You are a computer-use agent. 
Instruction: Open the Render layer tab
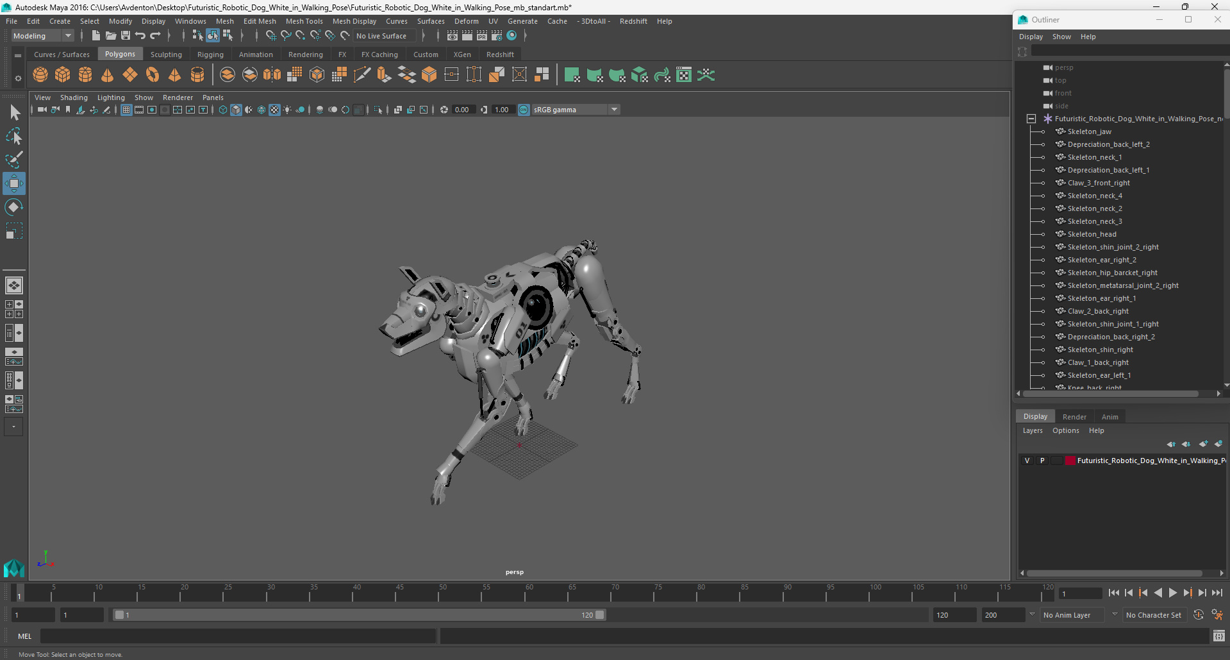(1074, 417)
